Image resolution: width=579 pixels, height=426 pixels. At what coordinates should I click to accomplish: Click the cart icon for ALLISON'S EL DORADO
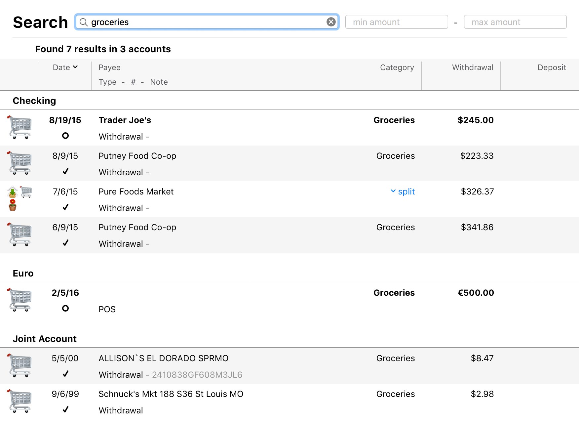19,365
